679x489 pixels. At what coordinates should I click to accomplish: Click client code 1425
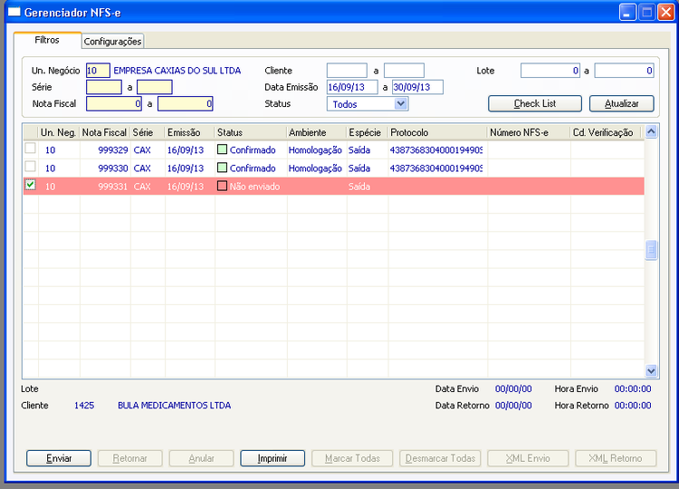click(x=84, y=406)
